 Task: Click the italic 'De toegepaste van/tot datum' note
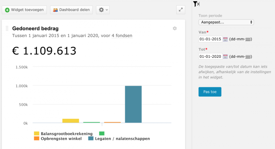pos(235,72)
